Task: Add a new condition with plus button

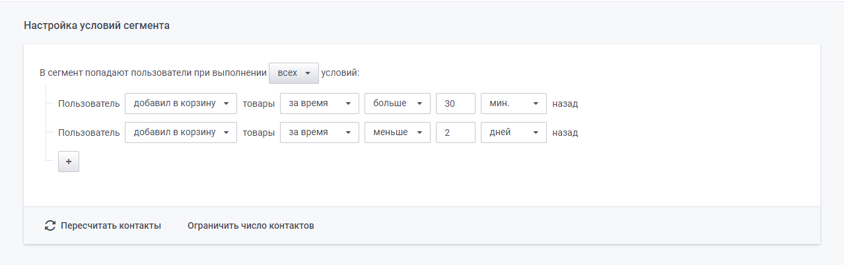Action: coord(69,162)
